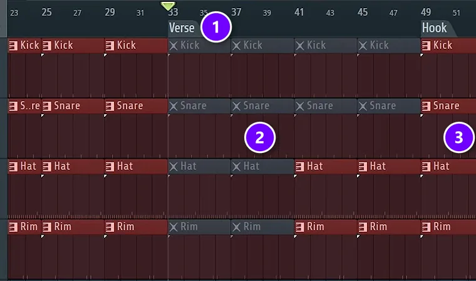Screen dimensions: 476x281
Task: Click the muted X icon on Kick clip at bar 37
Action: click(237, 46)
